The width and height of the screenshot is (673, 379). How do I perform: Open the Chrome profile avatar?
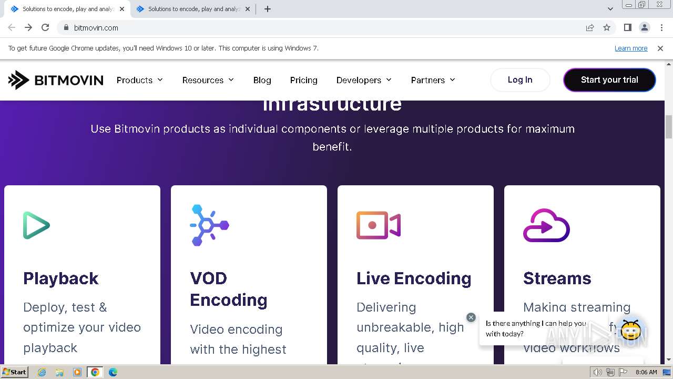click(645, 27)
